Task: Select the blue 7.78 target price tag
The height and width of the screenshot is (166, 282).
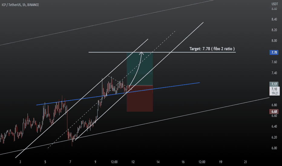Action: coord(274,53)
